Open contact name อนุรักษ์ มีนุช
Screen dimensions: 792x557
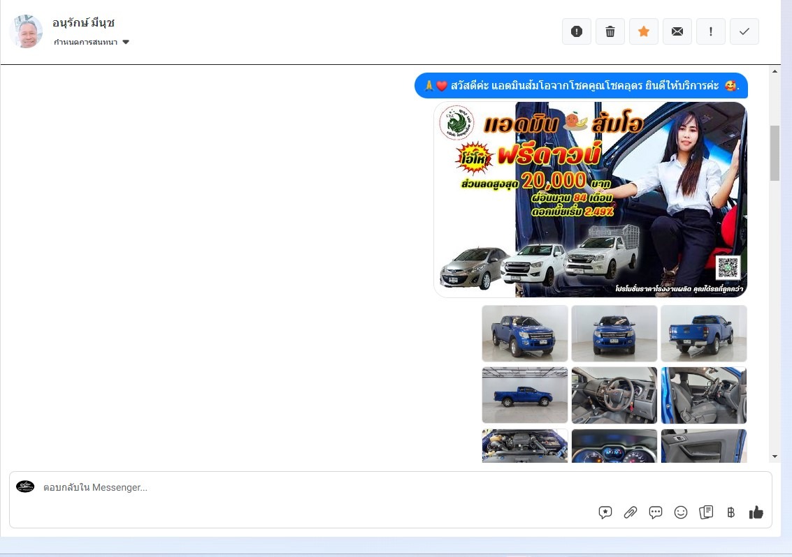click(x=83, y=23)
